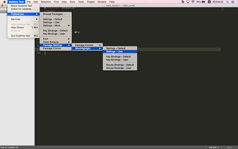Open Settings – Default under Preferences
Viewport: 238px width, 149px height.
coord(56,19)
